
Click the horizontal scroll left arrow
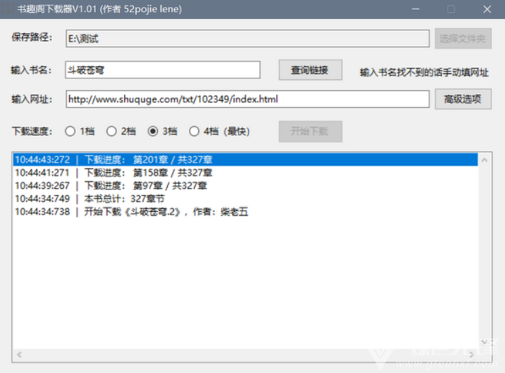20,355
